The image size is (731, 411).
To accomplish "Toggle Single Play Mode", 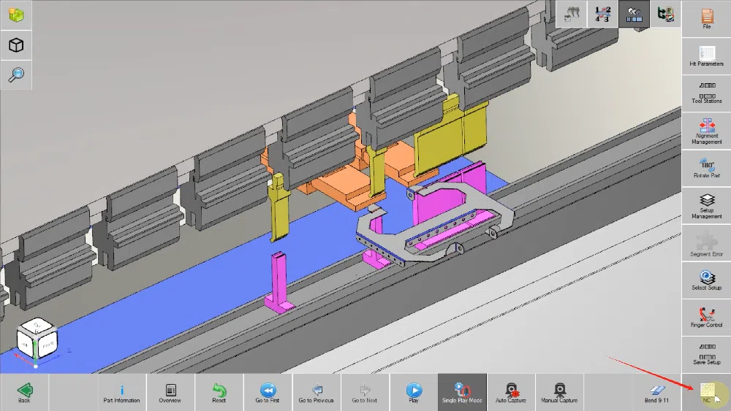I will point(462,393).
